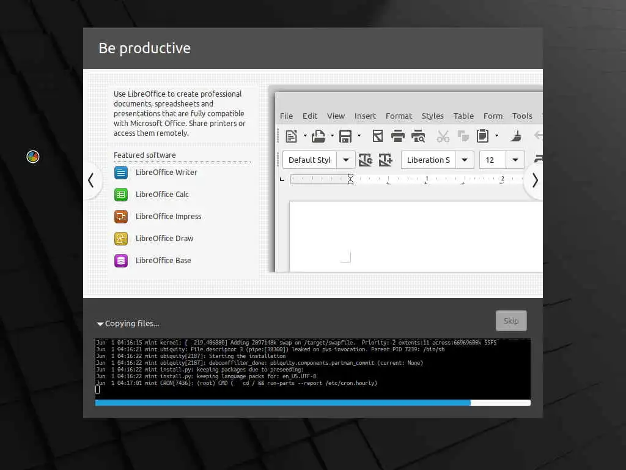Select the LibreOffice Calc label
Screen dimensions: 626x470
pos(161,194)
